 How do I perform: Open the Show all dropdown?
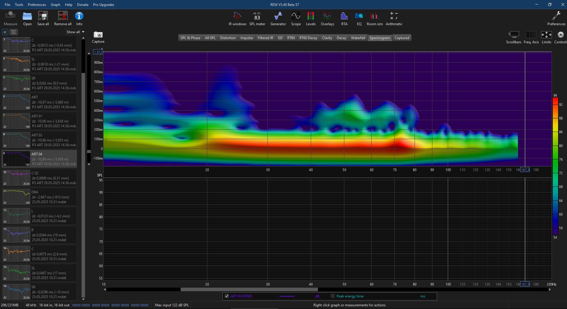pyautogui.click(x=75, y=32)
